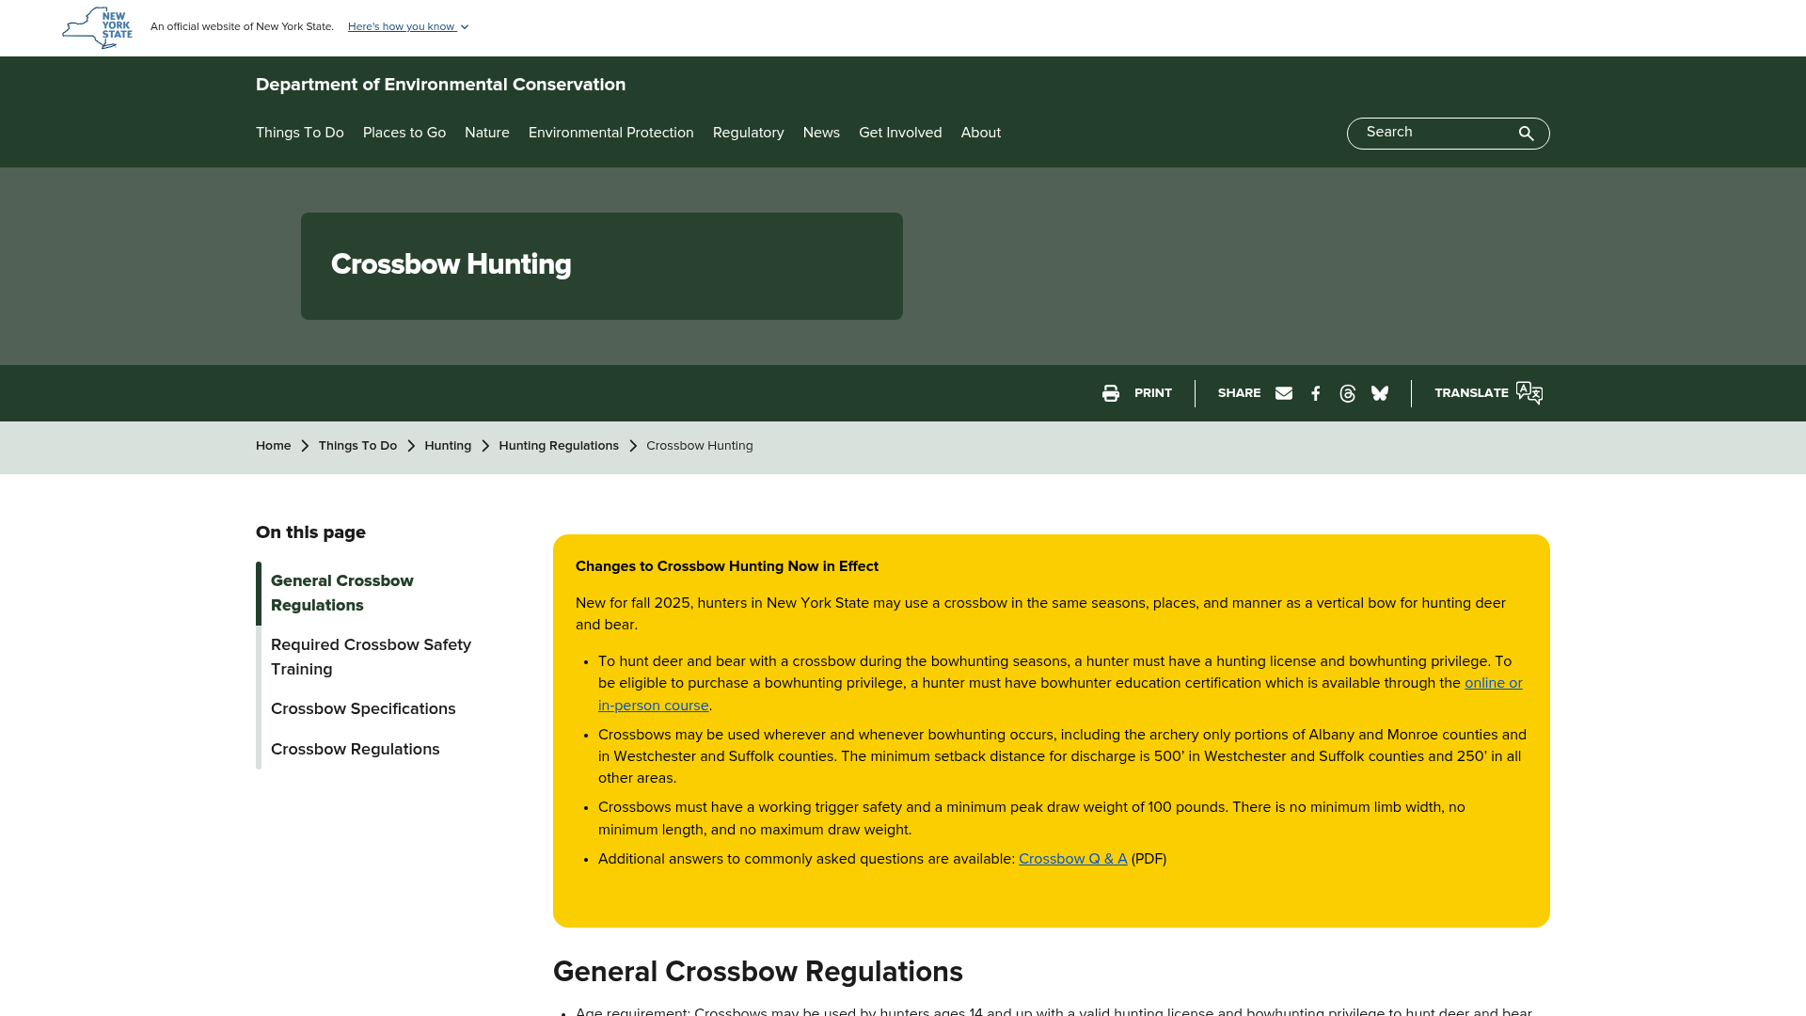Click the search magnifier icon
This screenshot has width=1806, height=1016.
[x=1527, y=134]
